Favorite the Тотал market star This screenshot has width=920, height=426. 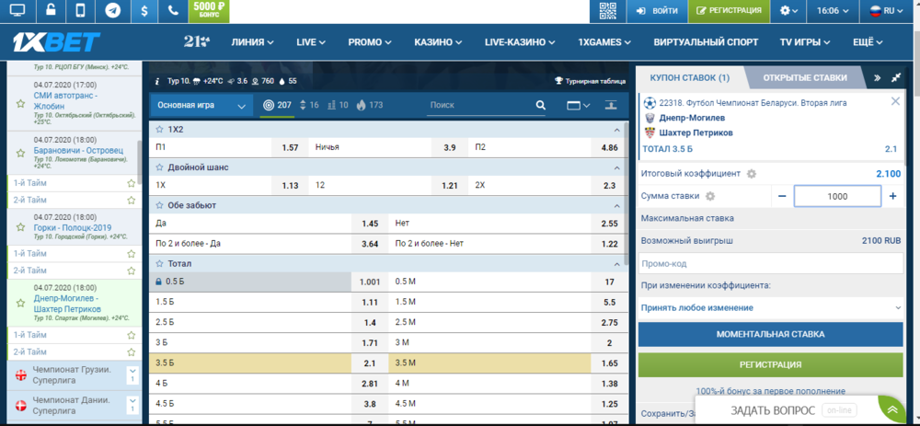(159, 263)
